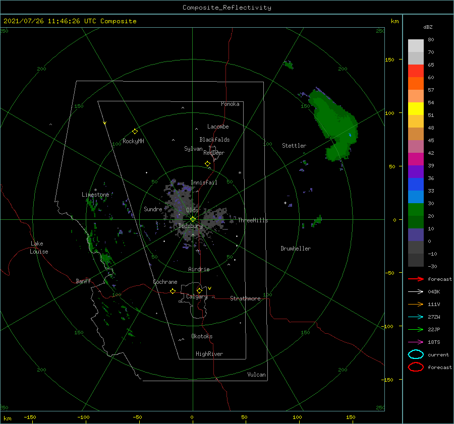
Task: Select the green 22JP arrow icon
Action: tap(416, 329)
